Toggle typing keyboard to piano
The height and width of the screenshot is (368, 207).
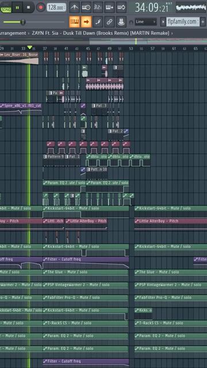point(74,22)
